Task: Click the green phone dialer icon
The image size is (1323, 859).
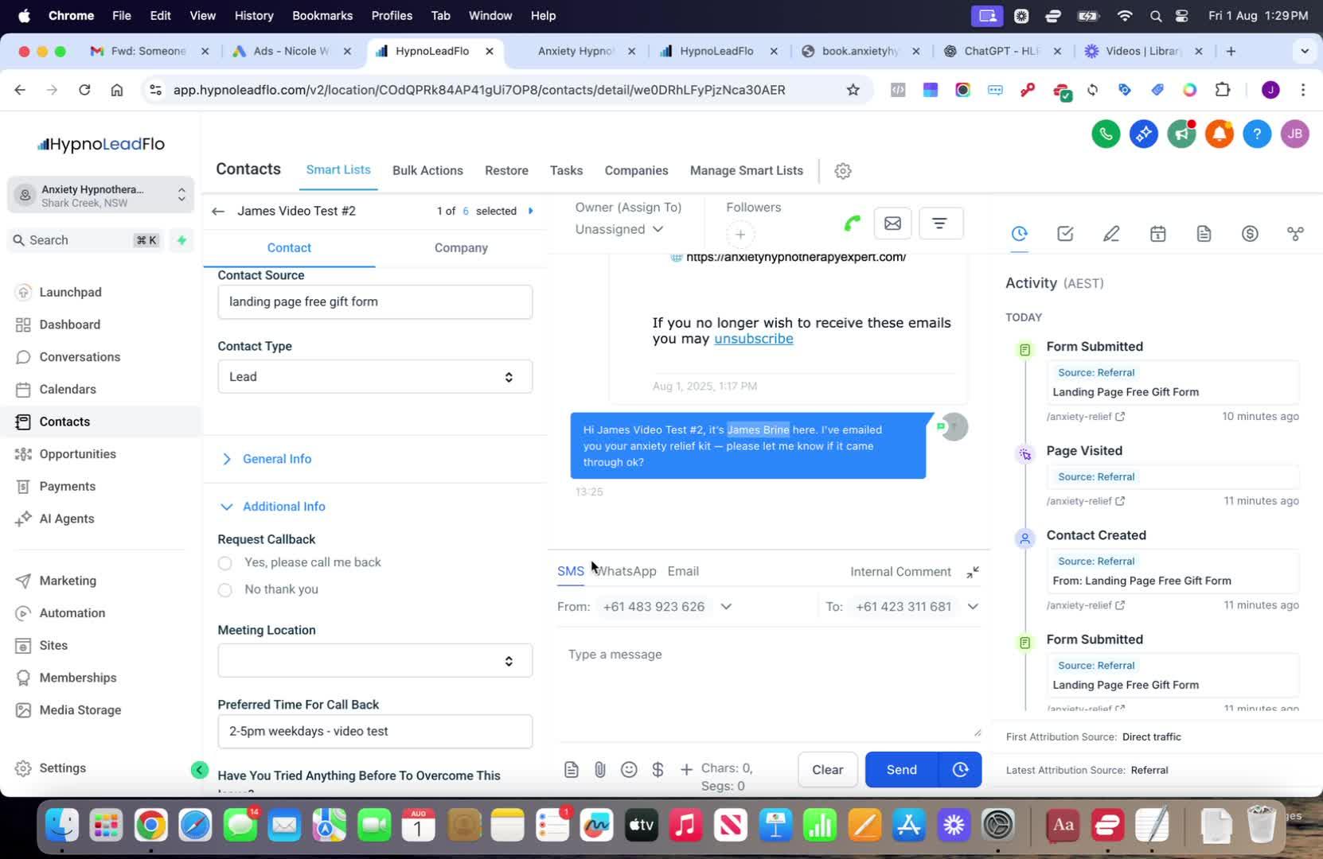Action: 1106,134
